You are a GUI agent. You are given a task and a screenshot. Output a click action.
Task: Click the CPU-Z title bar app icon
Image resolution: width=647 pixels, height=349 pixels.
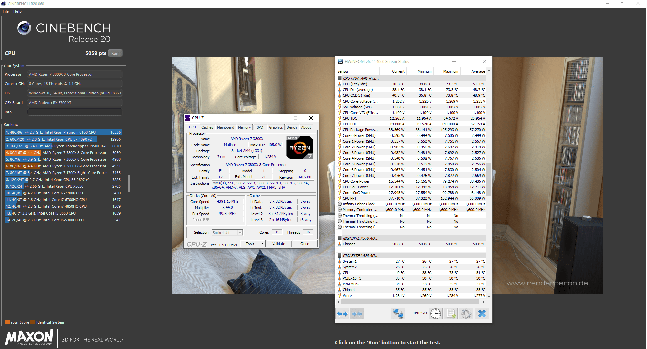click(188, 118)
